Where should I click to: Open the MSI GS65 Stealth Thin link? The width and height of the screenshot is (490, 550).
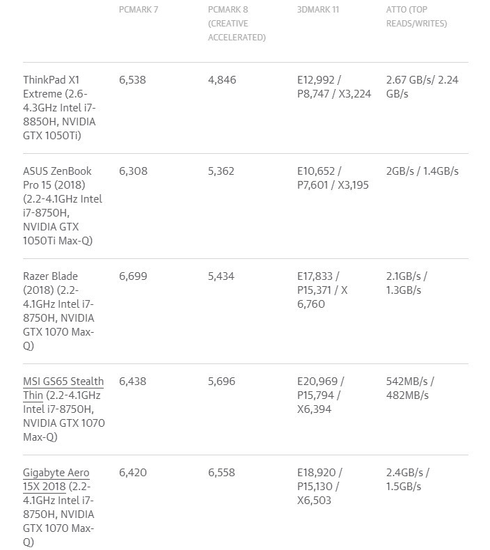(x=63, y=382)
